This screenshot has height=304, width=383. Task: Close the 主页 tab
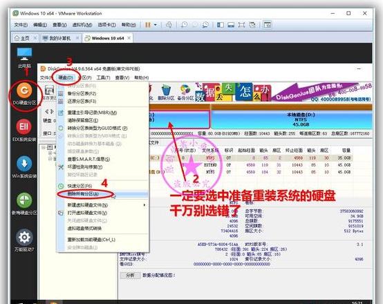pyautogui.click(x=35, y=38)
